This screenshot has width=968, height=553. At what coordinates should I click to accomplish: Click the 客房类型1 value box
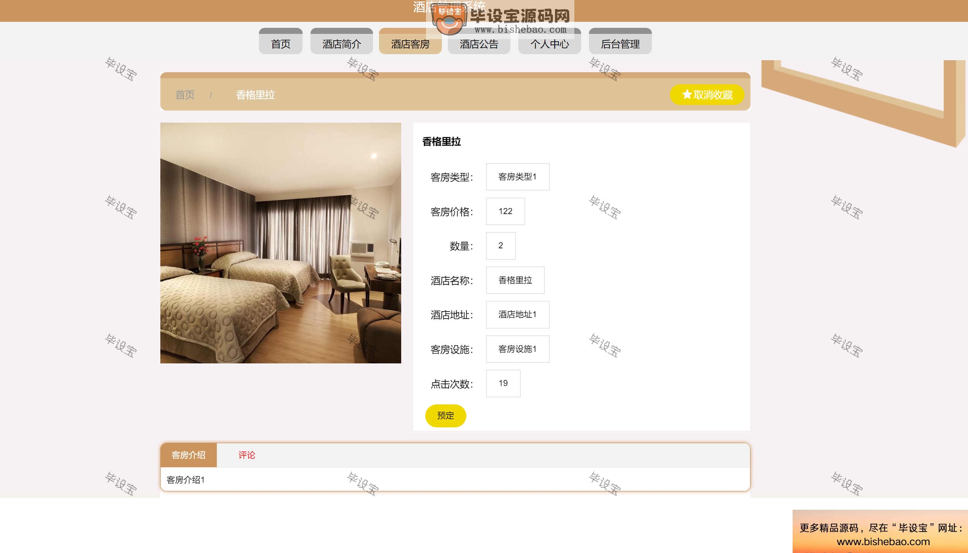coord(517,176)
